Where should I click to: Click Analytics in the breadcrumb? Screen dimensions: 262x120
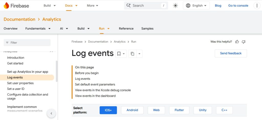click(120, 42)
